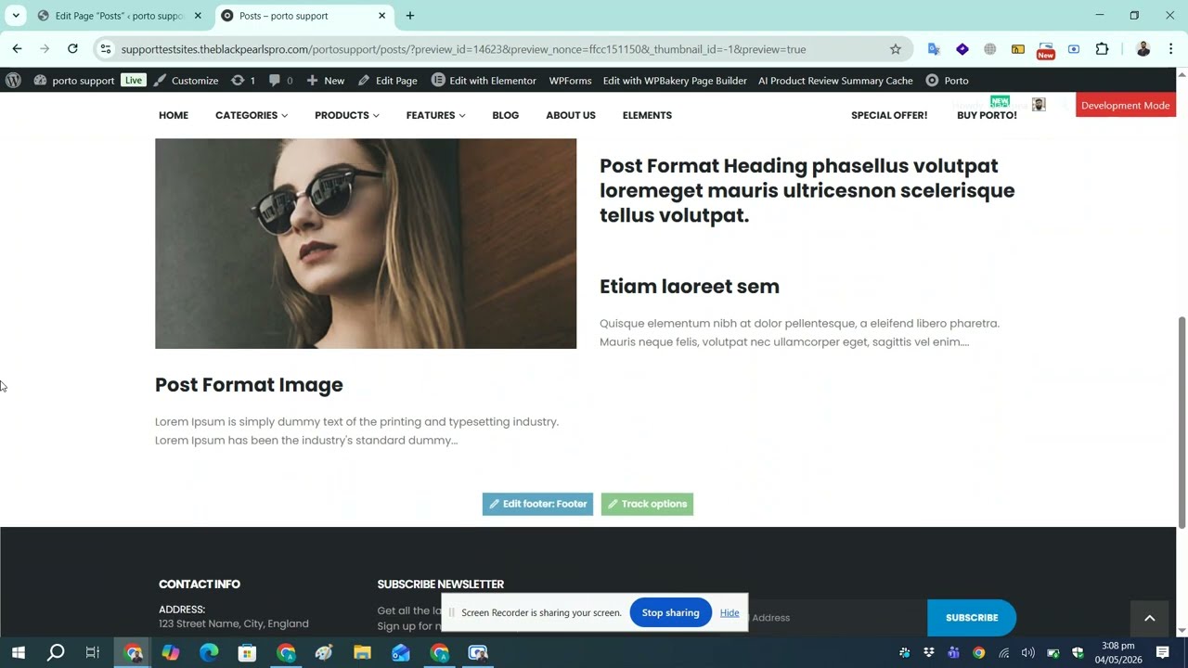Image resolution: width=1188 pixels, height=668 pixels.
Task: Click the Hide link in sharing bar
Action: (x=730, y=612)
